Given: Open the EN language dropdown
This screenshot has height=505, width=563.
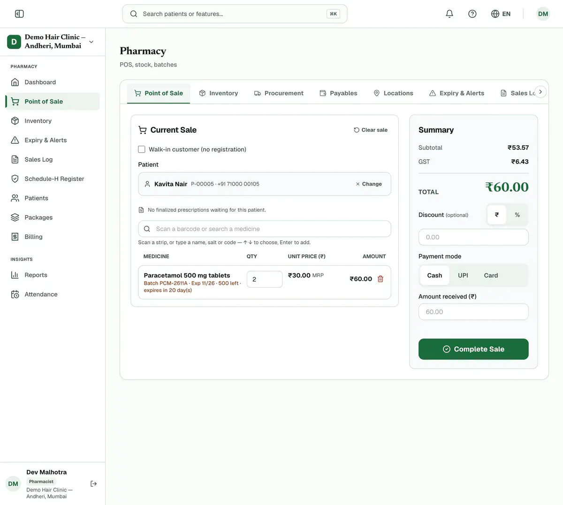Looking at the screenshot, I should point(501,14).
